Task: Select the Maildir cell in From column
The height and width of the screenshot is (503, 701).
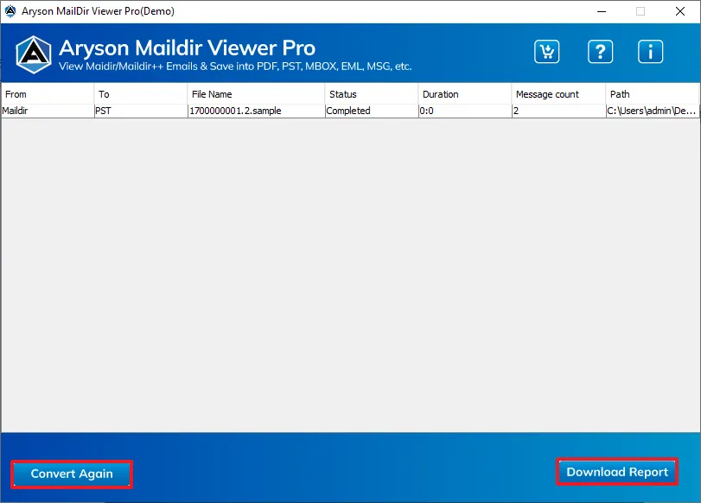Action: 48,111
